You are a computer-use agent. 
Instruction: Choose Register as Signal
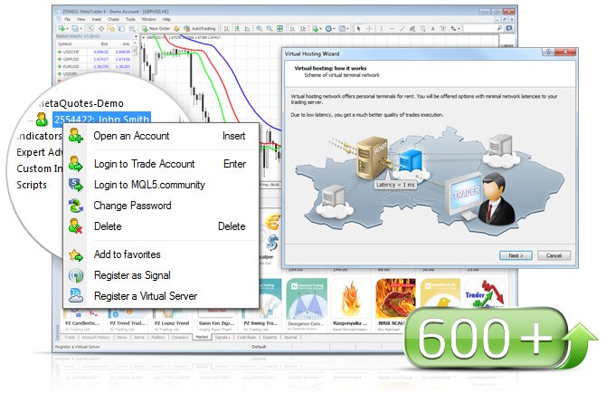[160, 275]
